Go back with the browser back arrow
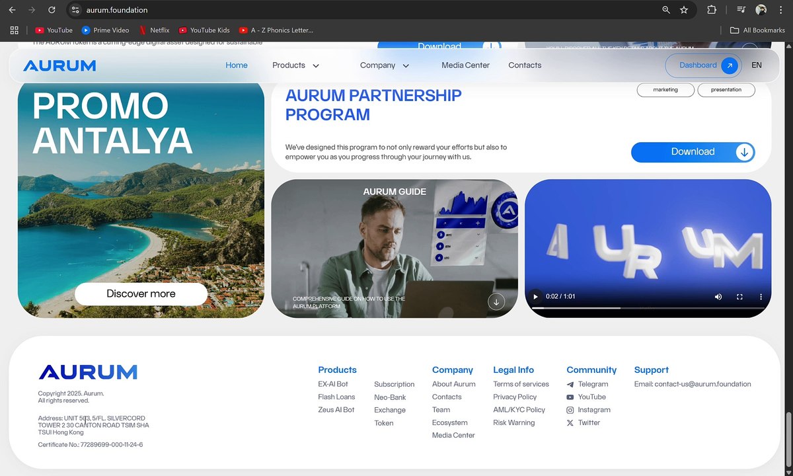 [x=12, y=10]
